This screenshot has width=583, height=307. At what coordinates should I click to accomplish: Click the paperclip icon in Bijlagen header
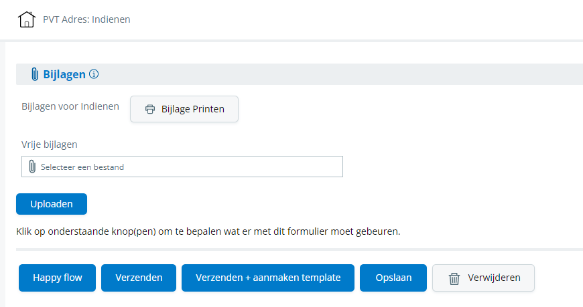(x=35, y=74)
